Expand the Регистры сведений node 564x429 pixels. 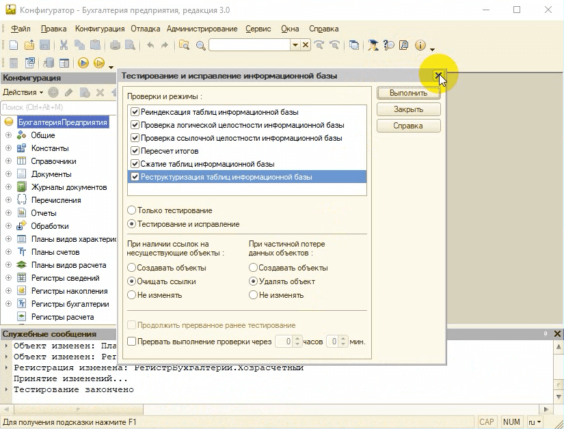pos(9,278)
